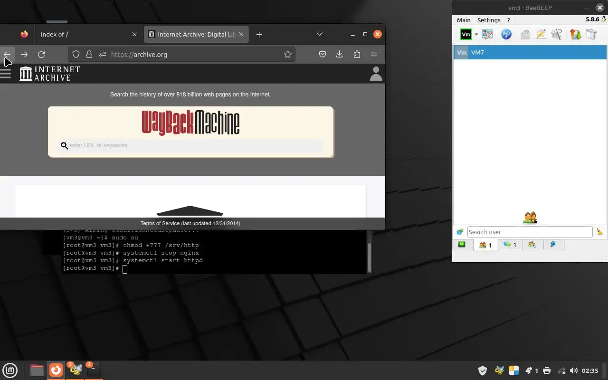Open the Internet Archive hamburger menu
Viewport: 608px width, 380px height.
click(x=5, y=74)
